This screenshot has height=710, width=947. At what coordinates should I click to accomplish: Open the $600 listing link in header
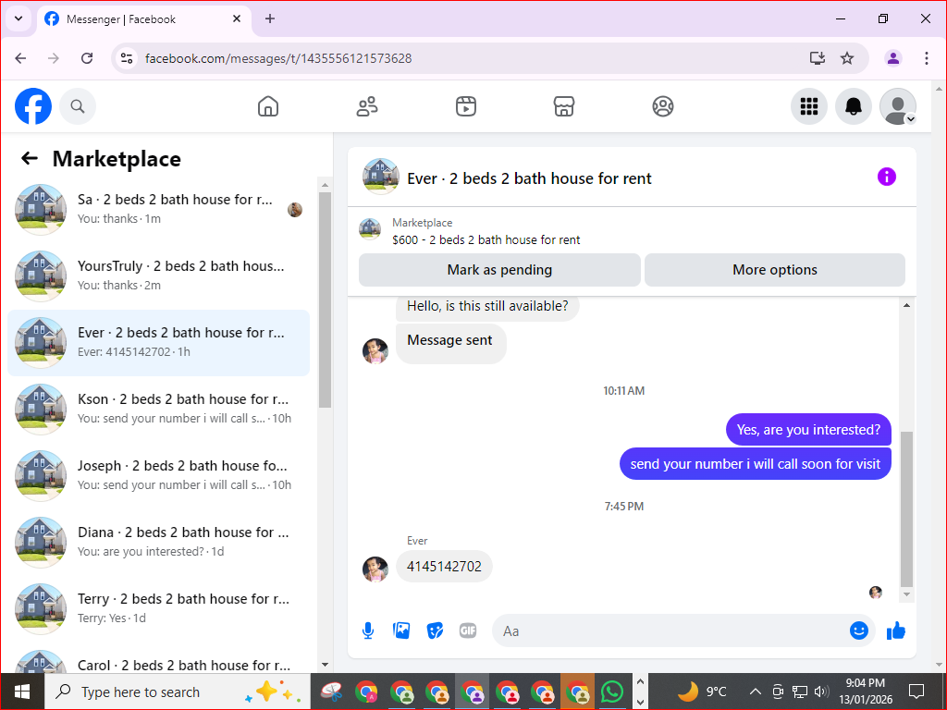click(486, 239)
